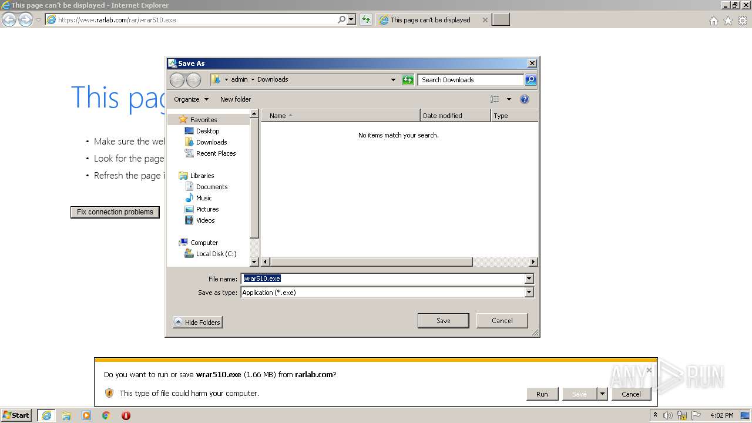Click New folder in dialog toolbar

236,99
